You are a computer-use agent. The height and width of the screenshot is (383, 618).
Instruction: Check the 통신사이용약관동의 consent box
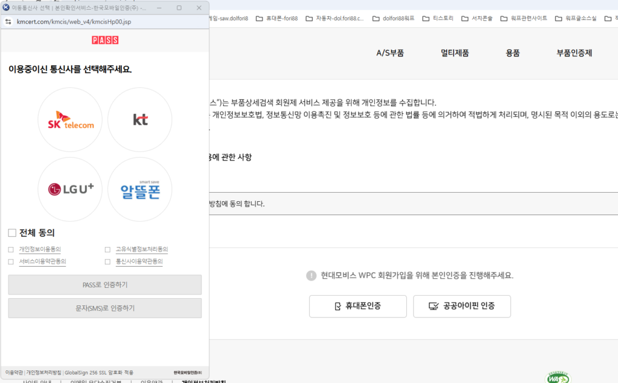[x=107, y=261]
